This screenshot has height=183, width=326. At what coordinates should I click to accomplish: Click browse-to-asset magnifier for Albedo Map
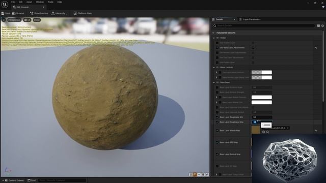click(267, 132)
